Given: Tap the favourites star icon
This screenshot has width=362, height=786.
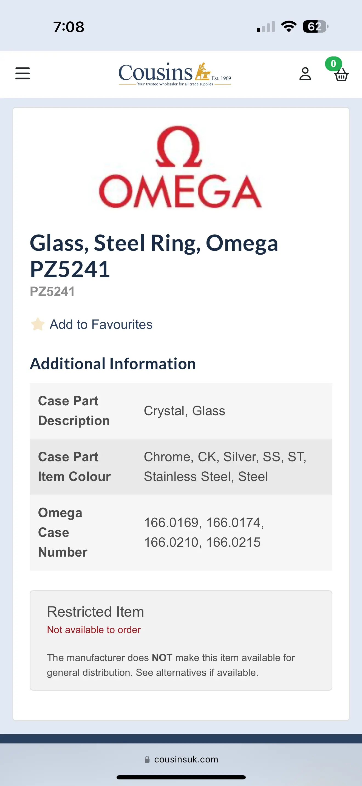Looking at the screenshot, I should click(38, 324).
